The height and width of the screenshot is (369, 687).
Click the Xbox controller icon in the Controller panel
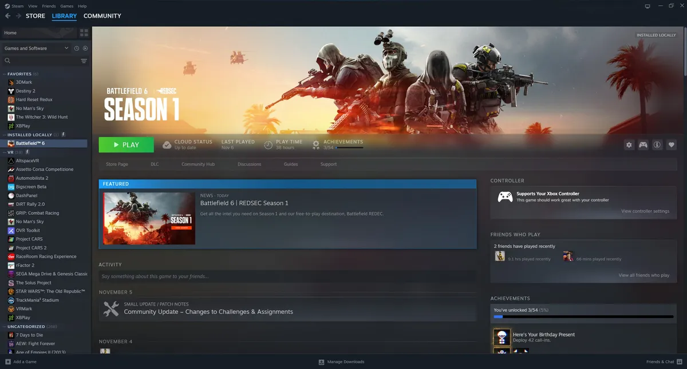point(505,197)
